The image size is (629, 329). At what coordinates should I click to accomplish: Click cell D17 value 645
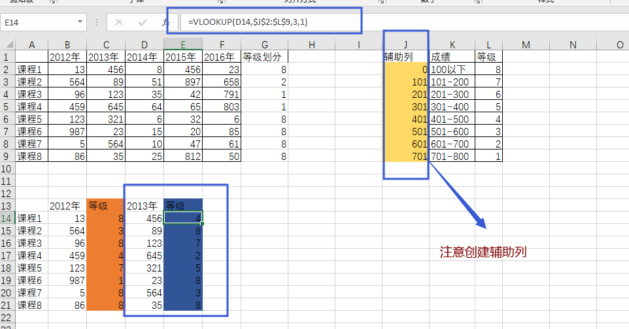[144, 256]
